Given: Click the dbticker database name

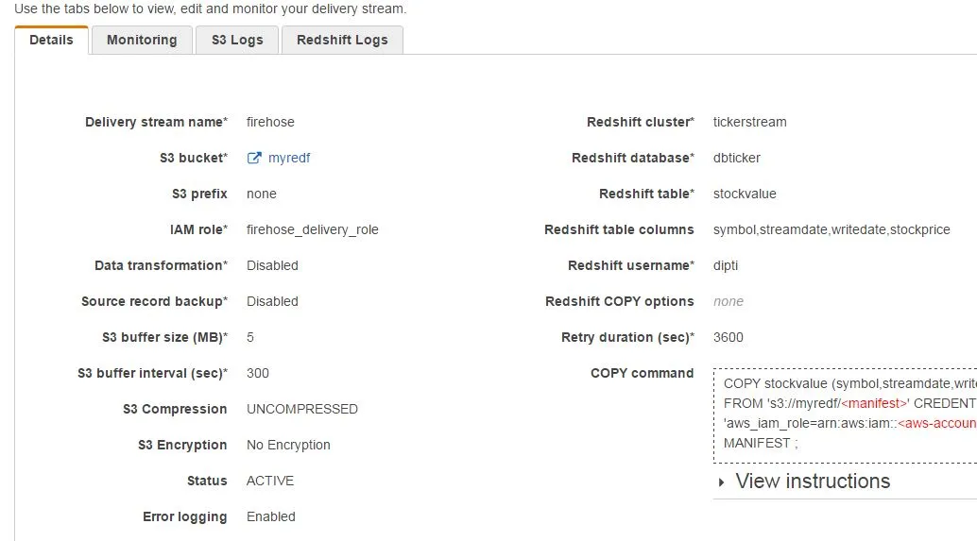Looking at the screenshot, I should pos(737,158).
